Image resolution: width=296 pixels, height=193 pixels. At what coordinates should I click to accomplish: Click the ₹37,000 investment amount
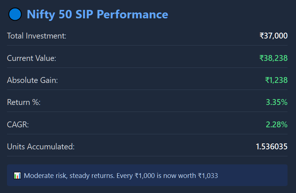(273, 36)
